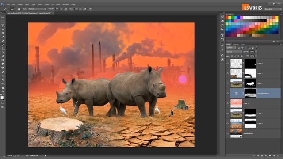Viewport: 283px width, 159px height.
Task: Open the Flow slider arrow
Action: (x=80, y=9)
